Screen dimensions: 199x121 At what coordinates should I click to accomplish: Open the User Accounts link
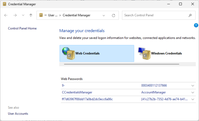(x=18, y=114)
